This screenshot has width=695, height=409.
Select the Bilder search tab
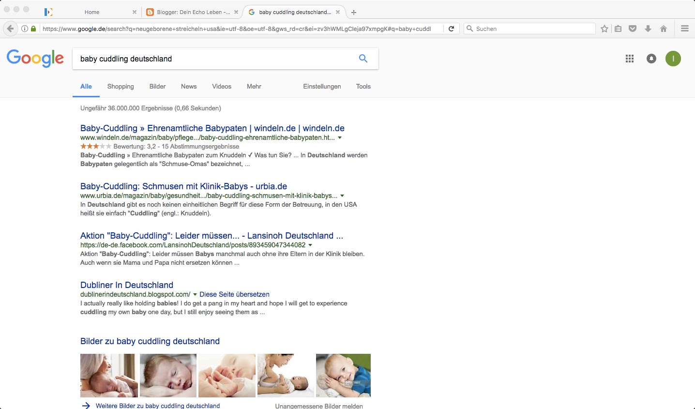[157, 86]
